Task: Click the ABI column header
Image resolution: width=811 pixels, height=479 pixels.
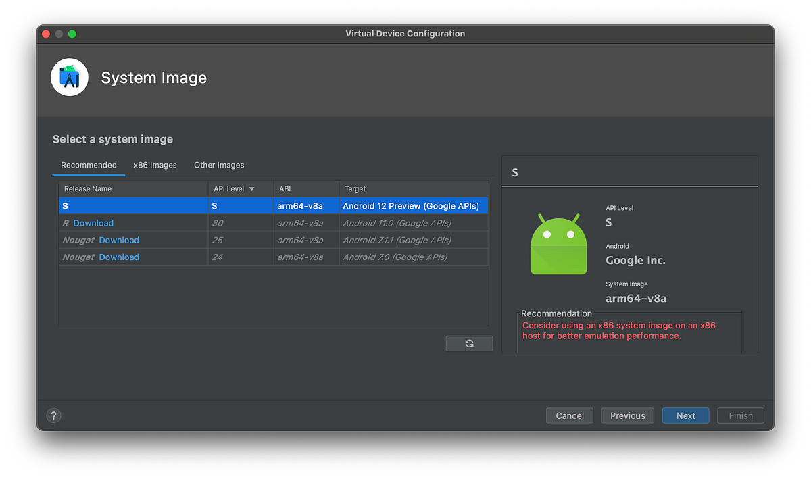Action: point(285,189)
